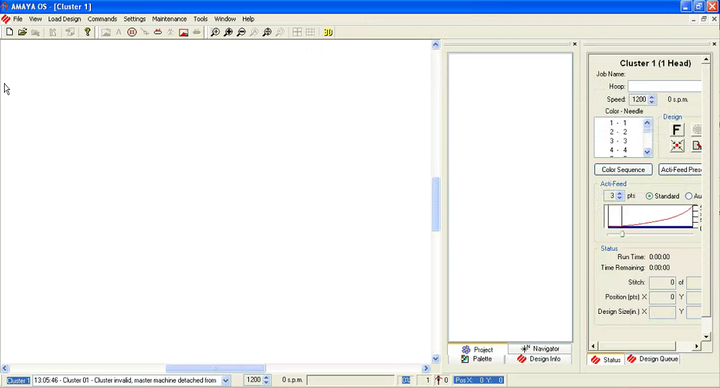This screenshot has height=388, width=720.
Task: Click the four-pane grid toolbar icon
Action: [297, 32]
